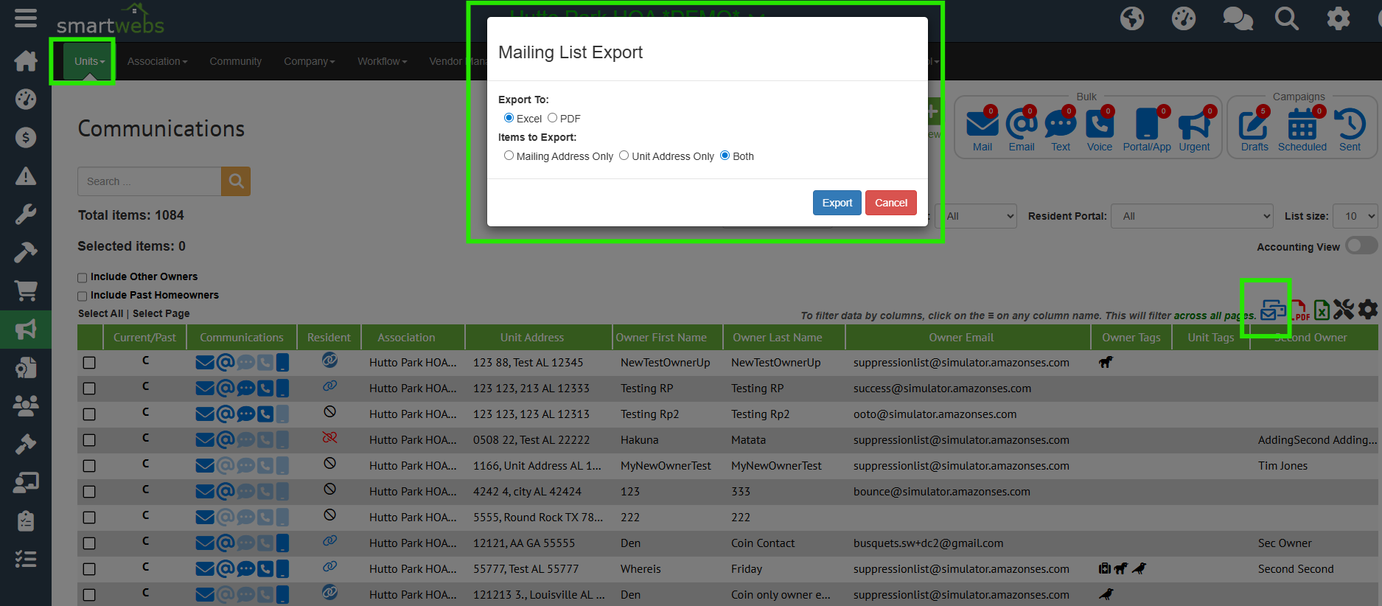Viewport: 1382px width, 606px height.
Task: Click into the Search input field
Action: [x=149, y=181]
